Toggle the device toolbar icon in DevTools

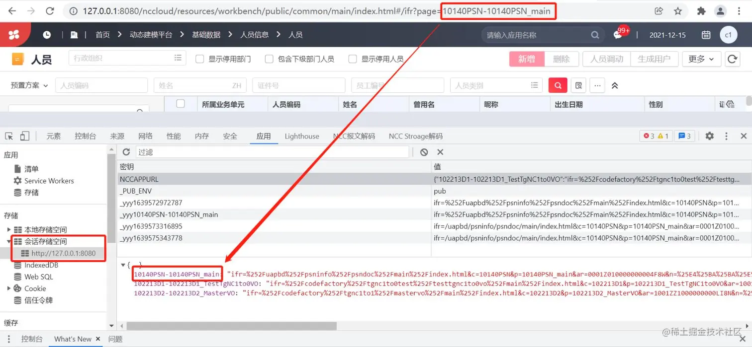click(25, 136)
